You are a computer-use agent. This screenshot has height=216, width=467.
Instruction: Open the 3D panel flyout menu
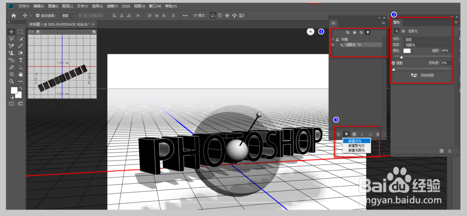383,23
